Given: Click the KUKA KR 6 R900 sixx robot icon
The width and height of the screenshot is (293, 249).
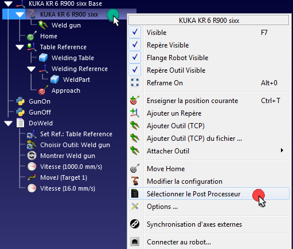Looking at the screenshot, I should 32,14.
